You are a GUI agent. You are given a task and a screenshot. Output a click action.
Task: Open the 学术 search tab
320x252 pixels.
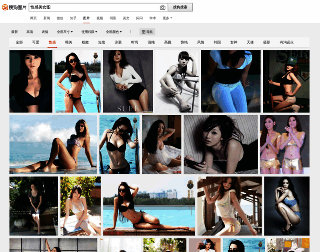pos(153,18)
